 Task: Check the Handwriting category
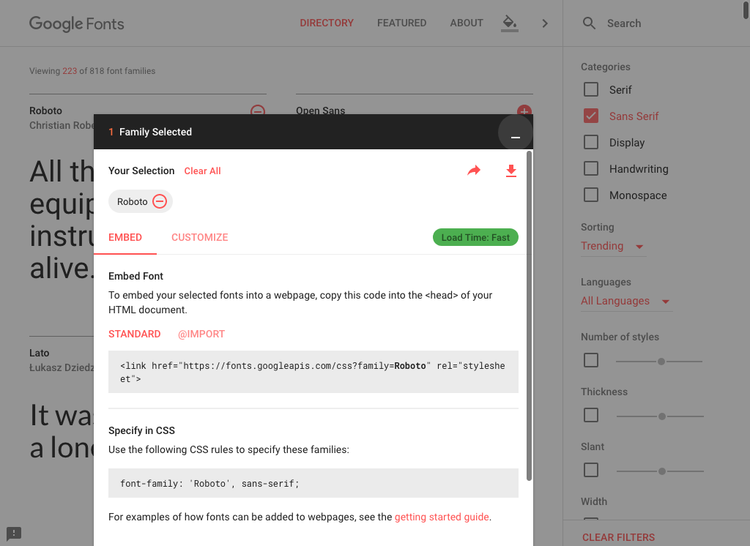click(591, 168)
